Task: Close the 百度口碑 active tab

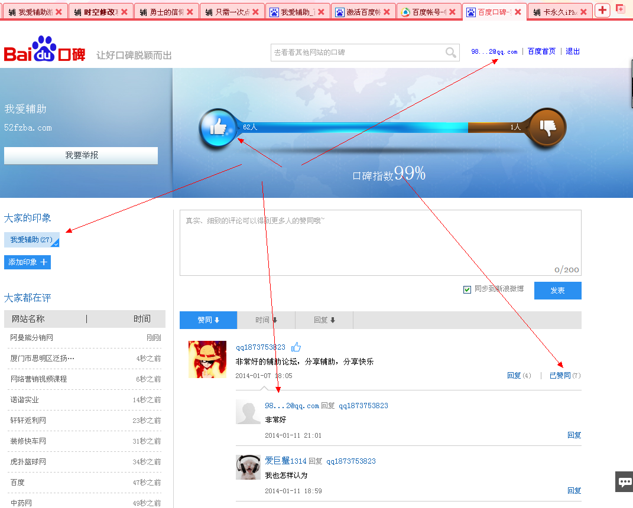Action: point(518,12)
